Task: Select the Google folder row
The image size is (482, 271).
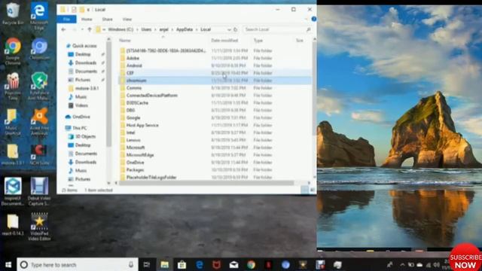Action: click(215, 117)
